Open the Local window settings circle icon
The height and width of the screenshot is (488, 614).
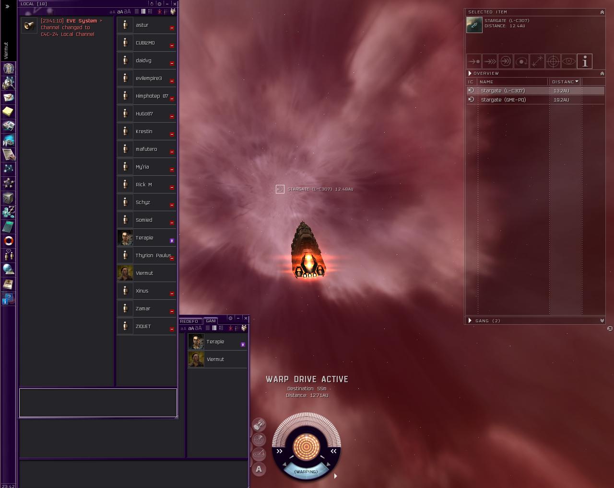point(159,4)
